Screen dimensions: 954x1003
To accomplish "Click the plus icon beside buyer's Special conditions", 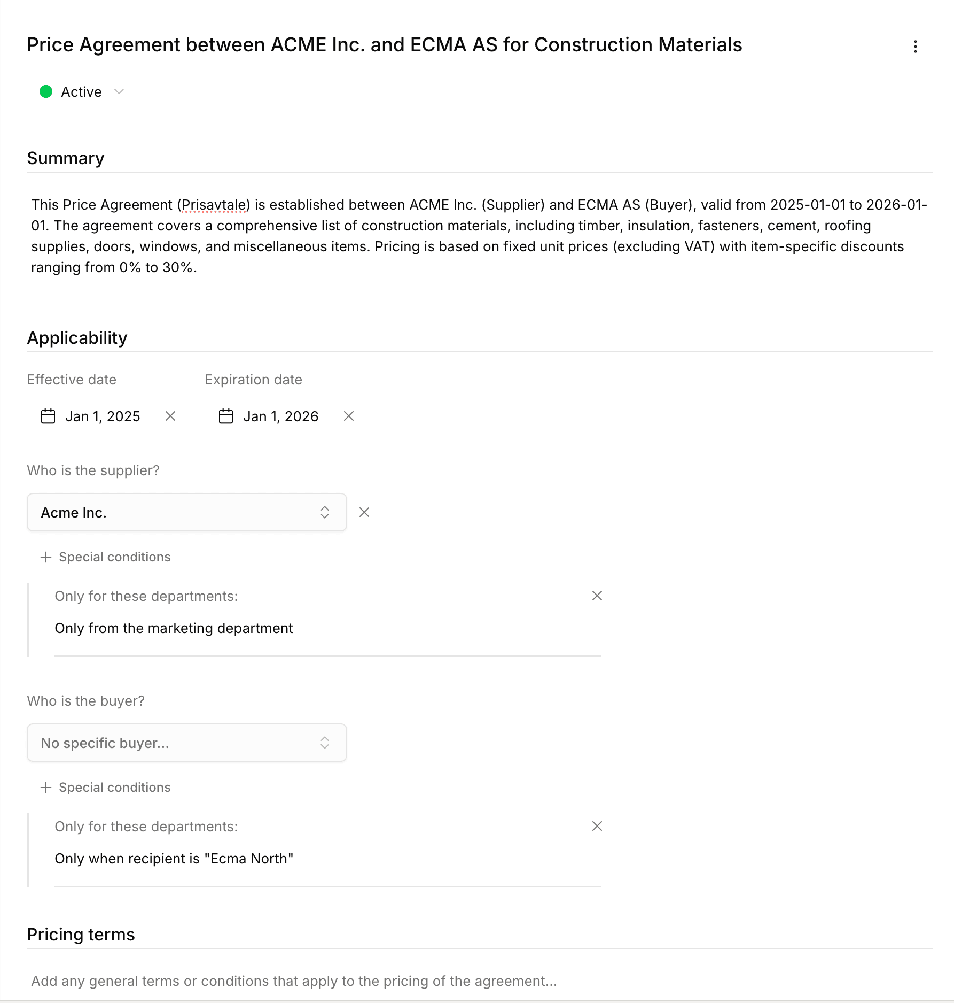I will (x=46, y=787).
